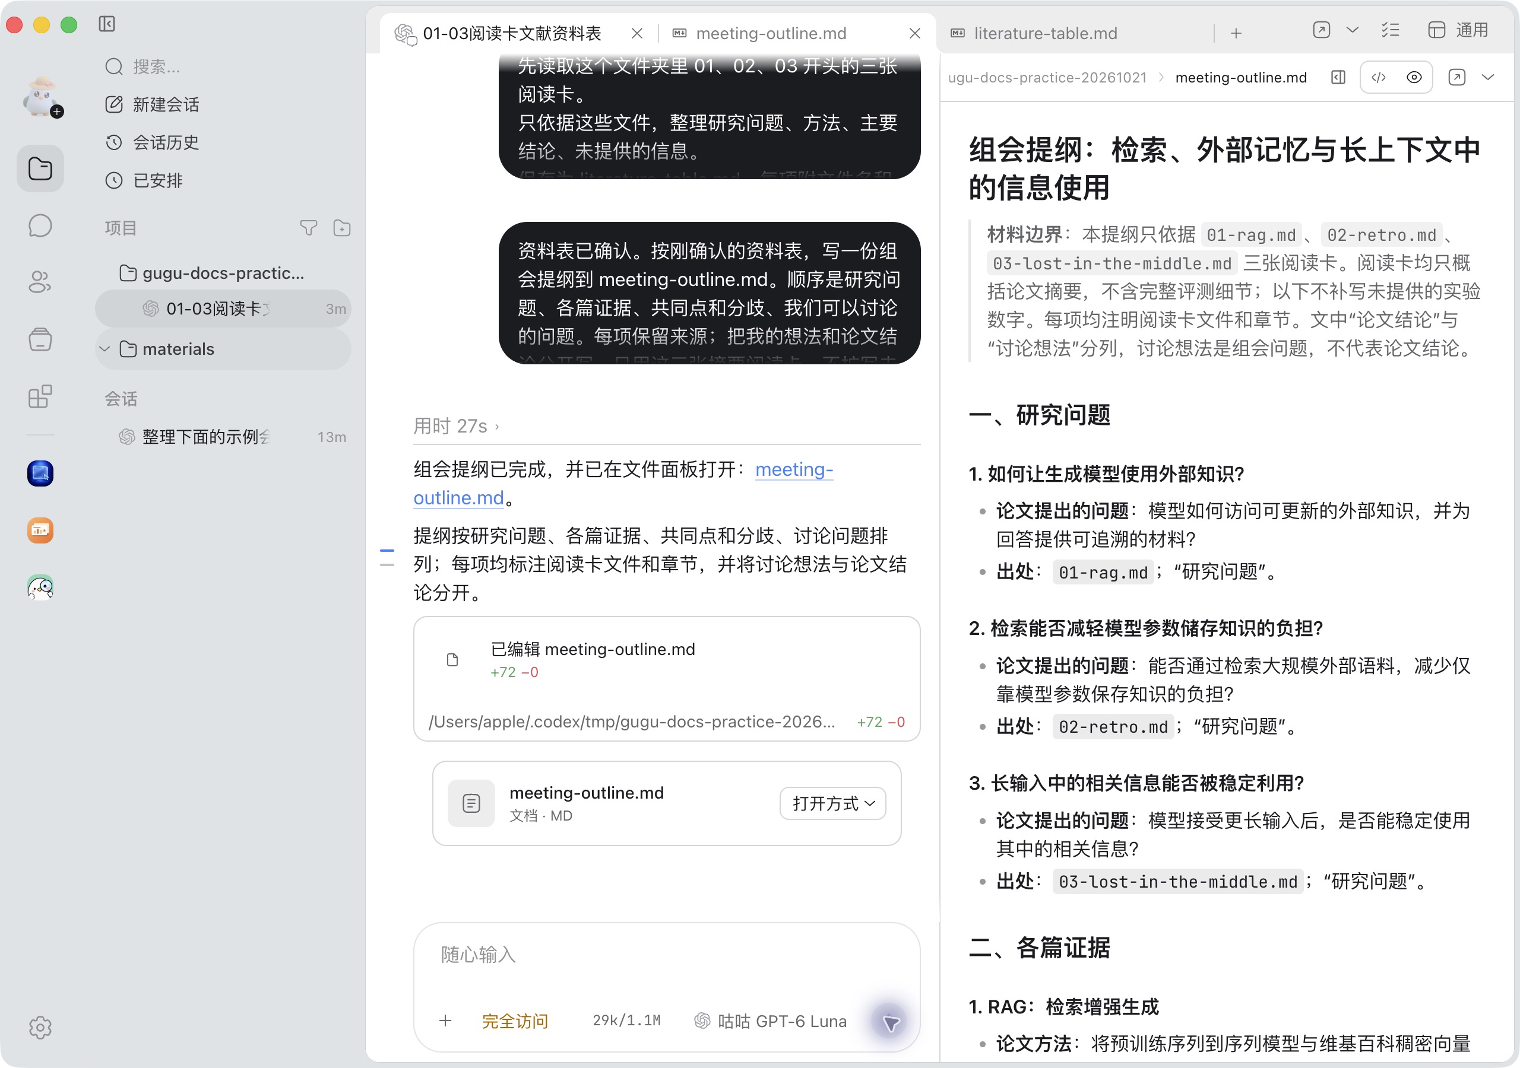The image size is (1520, 1068).
Task: Click the plus attachment icon in the composer
Action: (x=445, y=1021)
